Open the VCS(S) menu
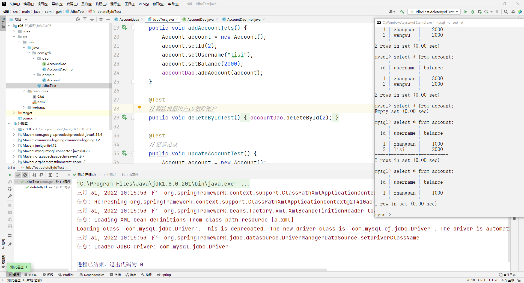 coord(144,4)
